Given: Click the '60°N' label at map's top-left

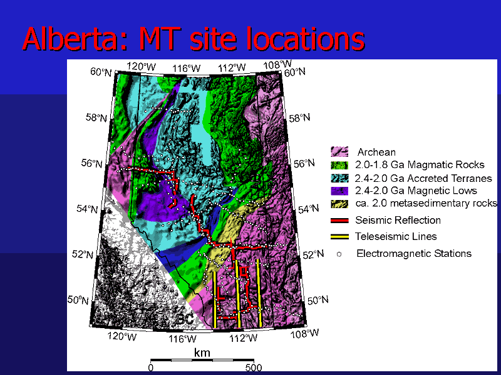Looking at the screenshot, I should pyautogui.click(x=101, y=72).
